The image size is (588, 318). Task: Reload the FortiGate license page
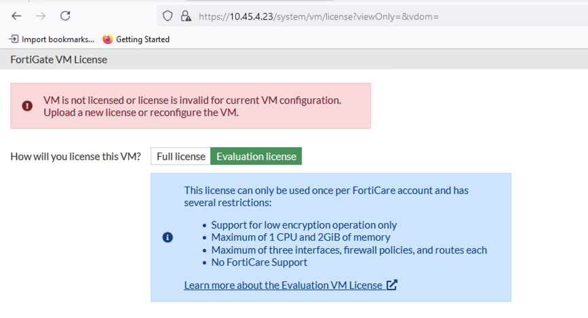pos(65,16)
